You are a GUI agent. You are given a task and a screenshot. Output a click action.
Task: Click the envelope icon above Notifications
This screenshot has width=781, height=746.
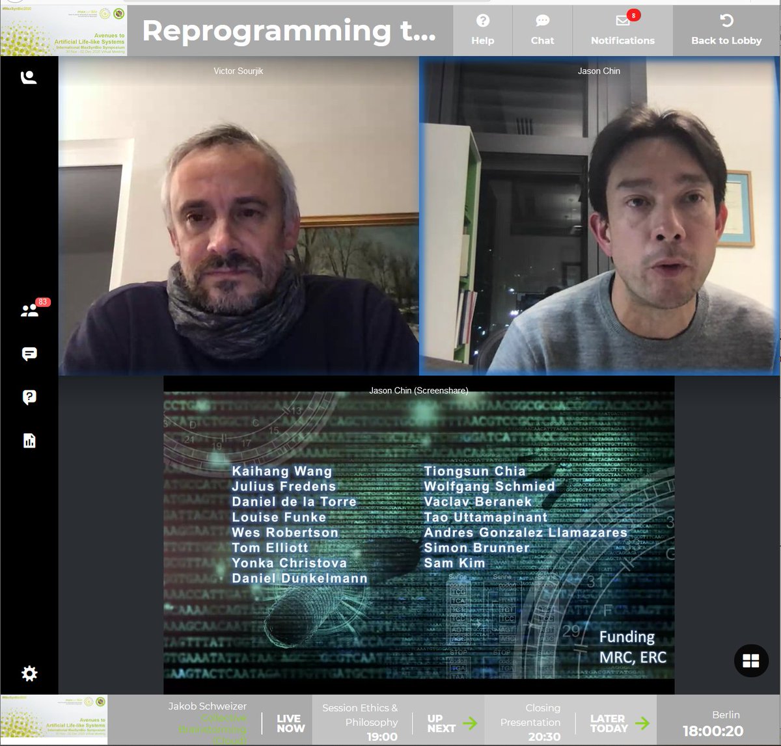point(623,21)
